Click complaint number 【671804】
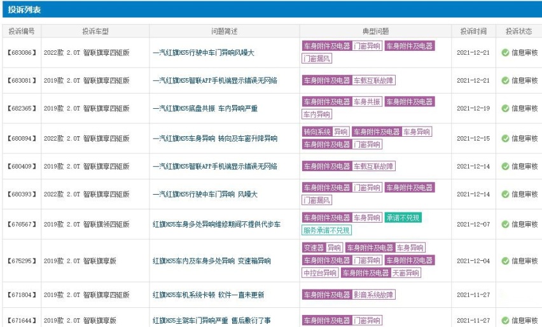 coord(22,295)
